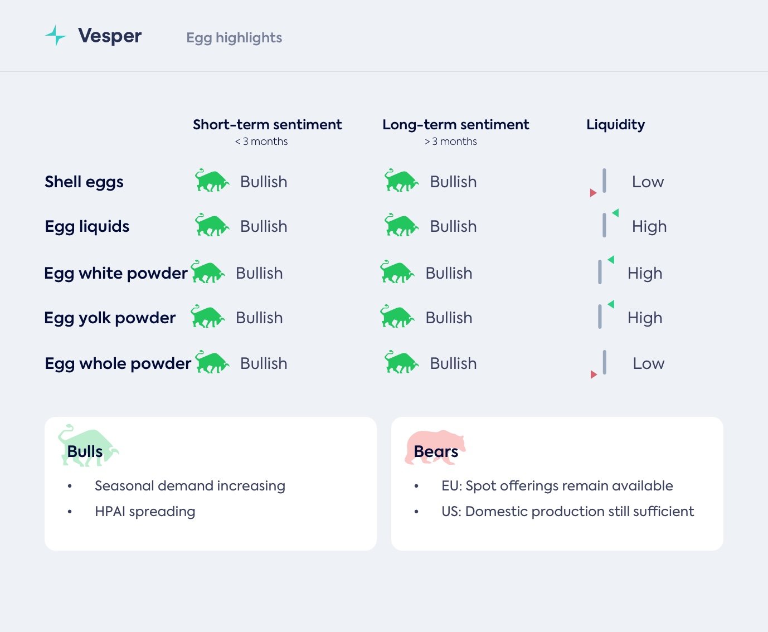Screen dimensions: 768x632
Task: Click the Liquidity column header
Action: click(x=615, y=125)
